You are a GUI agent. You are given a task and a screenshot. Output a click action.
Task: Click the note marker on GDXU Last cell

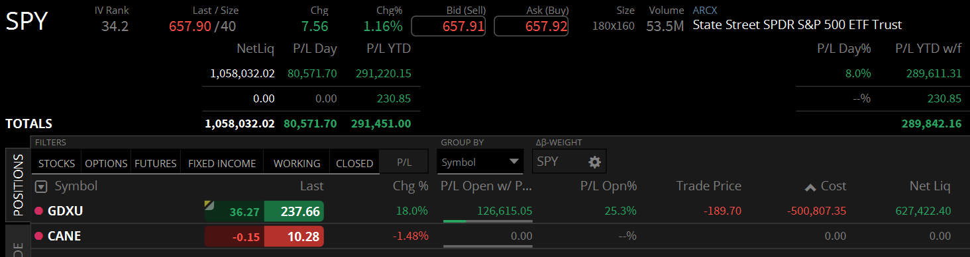(x=208, y=204)
